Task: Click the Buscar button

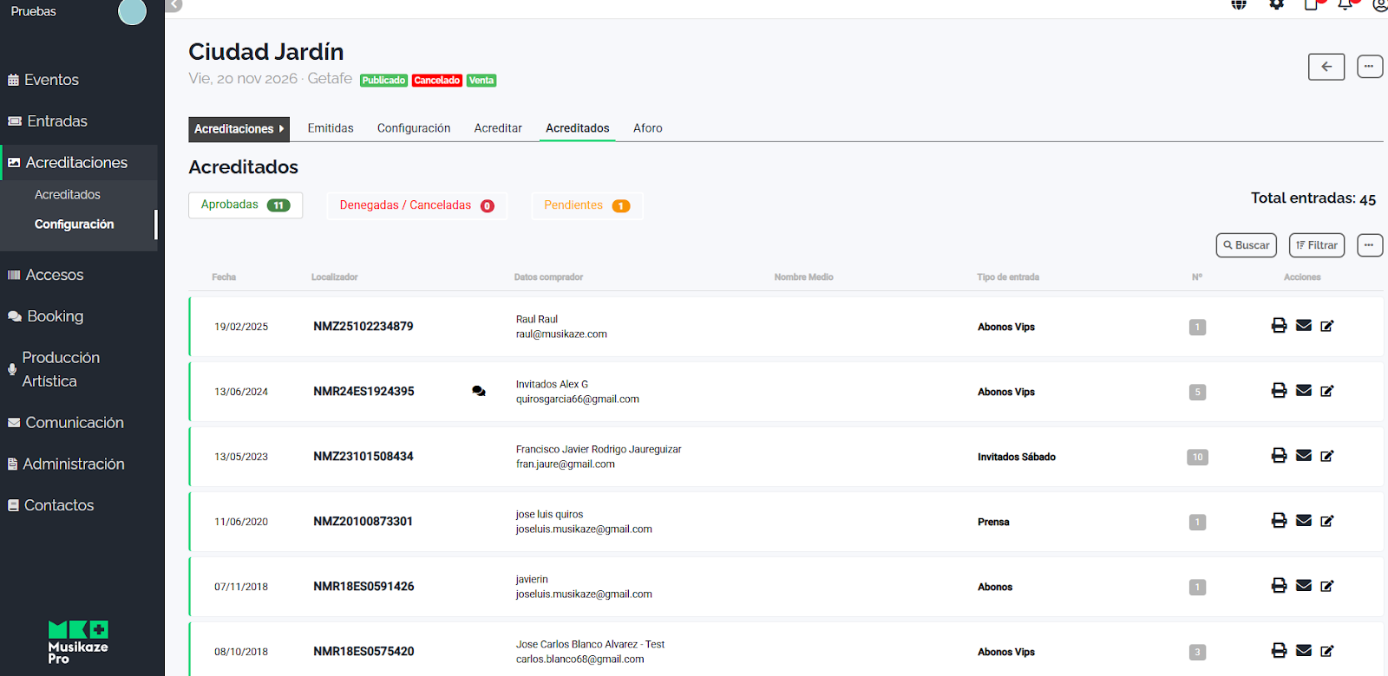Action: tap(1246, 245)
